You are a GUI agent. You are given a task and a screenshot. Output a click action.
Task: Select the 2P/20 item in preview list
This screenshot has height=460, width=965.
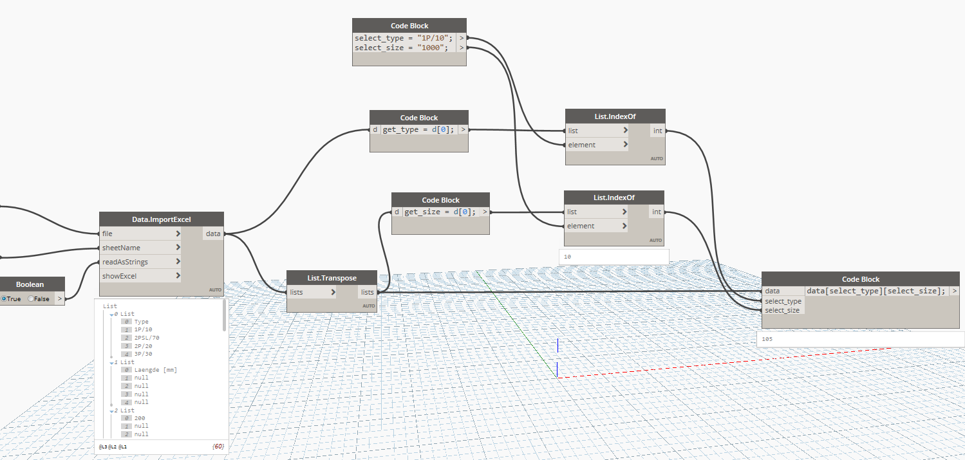143,346
